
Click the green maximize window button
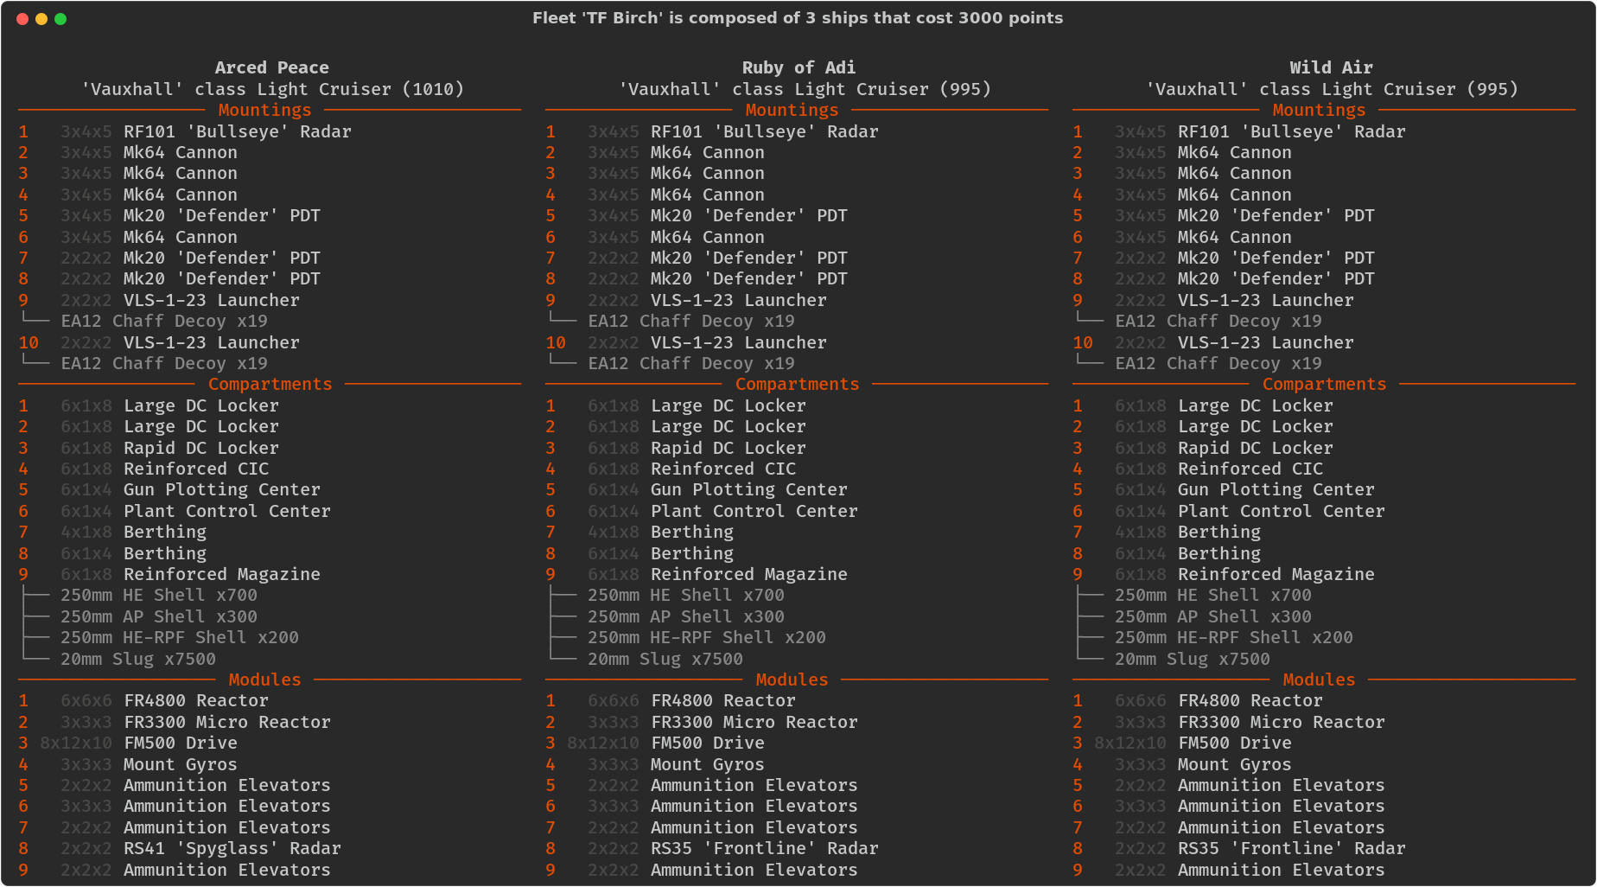click(60, 19)
